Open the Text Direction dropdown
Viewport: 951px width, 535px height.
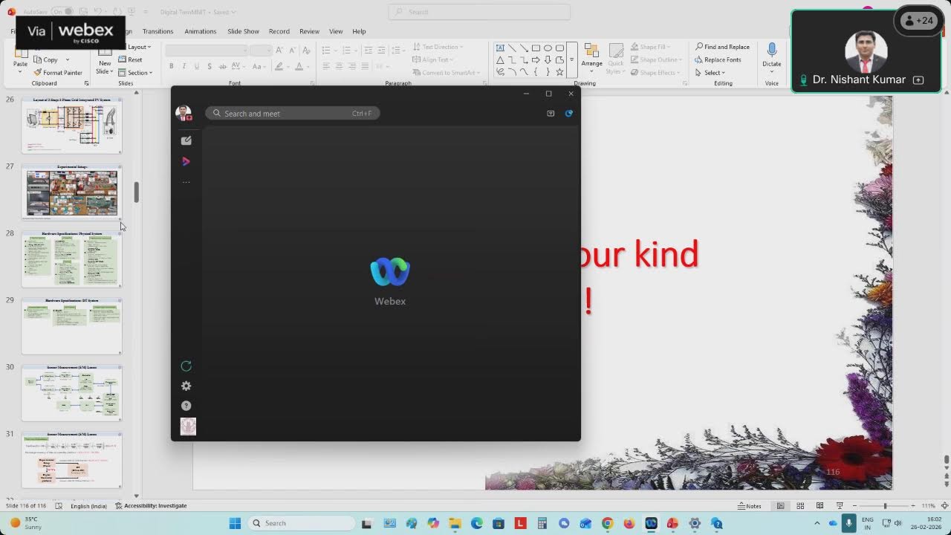[438, 47]
